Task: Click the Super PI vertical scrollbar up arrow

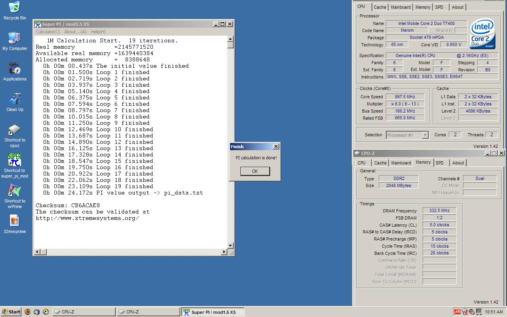Action: tap(231, 39)
